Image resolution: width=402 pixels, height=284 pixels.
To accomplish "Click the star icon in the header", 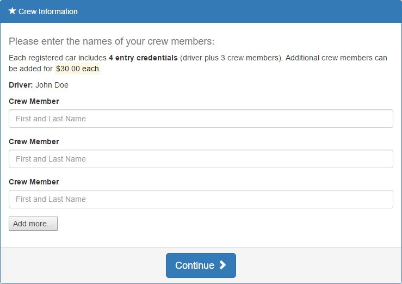I will (x=12, y=11).
